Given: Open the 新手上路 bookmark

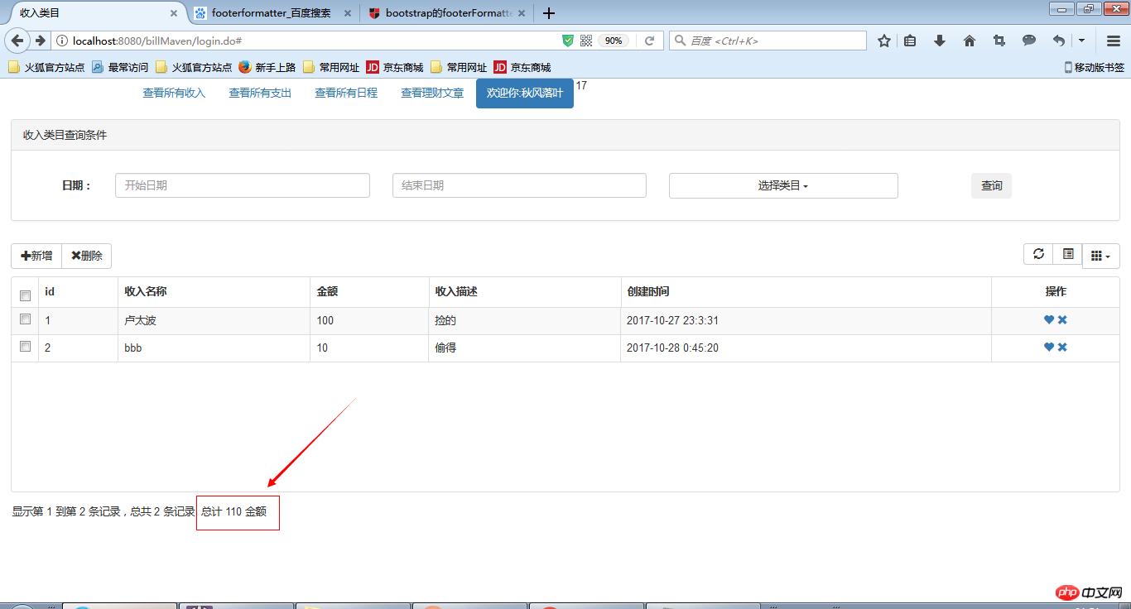Looking at the screenshot, I should pos(267,67).
